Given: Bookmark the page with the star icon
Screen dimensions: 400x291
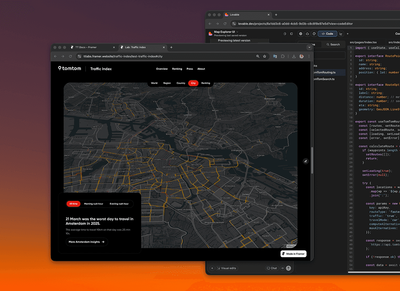Looking at the screenshot, I should tap(265, 56).
